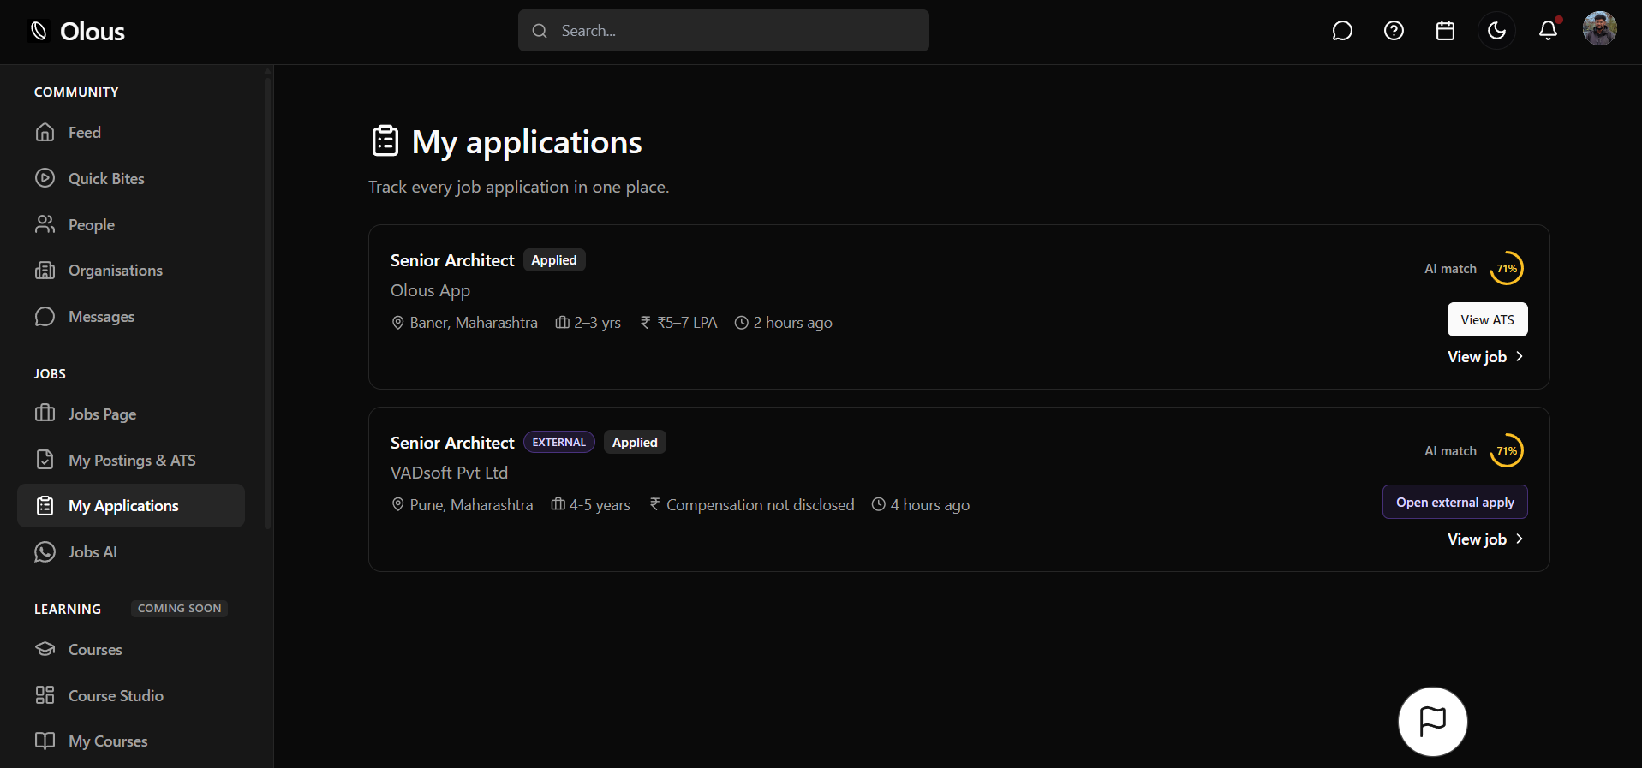Click the COMING SOON badge
Screen dimensions: 1642x768
[x=179, y=609]
